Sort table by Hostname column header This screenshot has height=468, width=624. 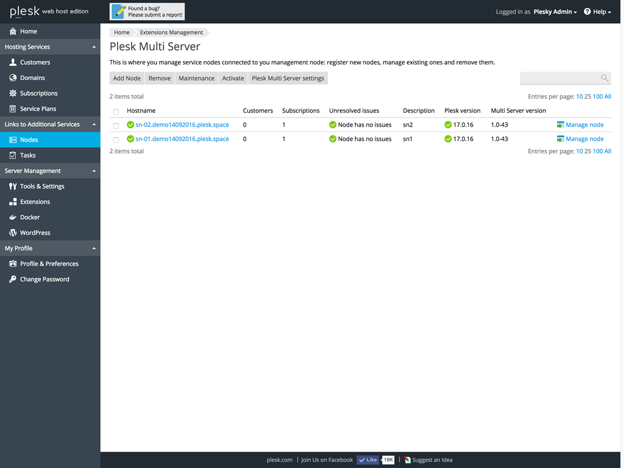[x=141, y=111]
